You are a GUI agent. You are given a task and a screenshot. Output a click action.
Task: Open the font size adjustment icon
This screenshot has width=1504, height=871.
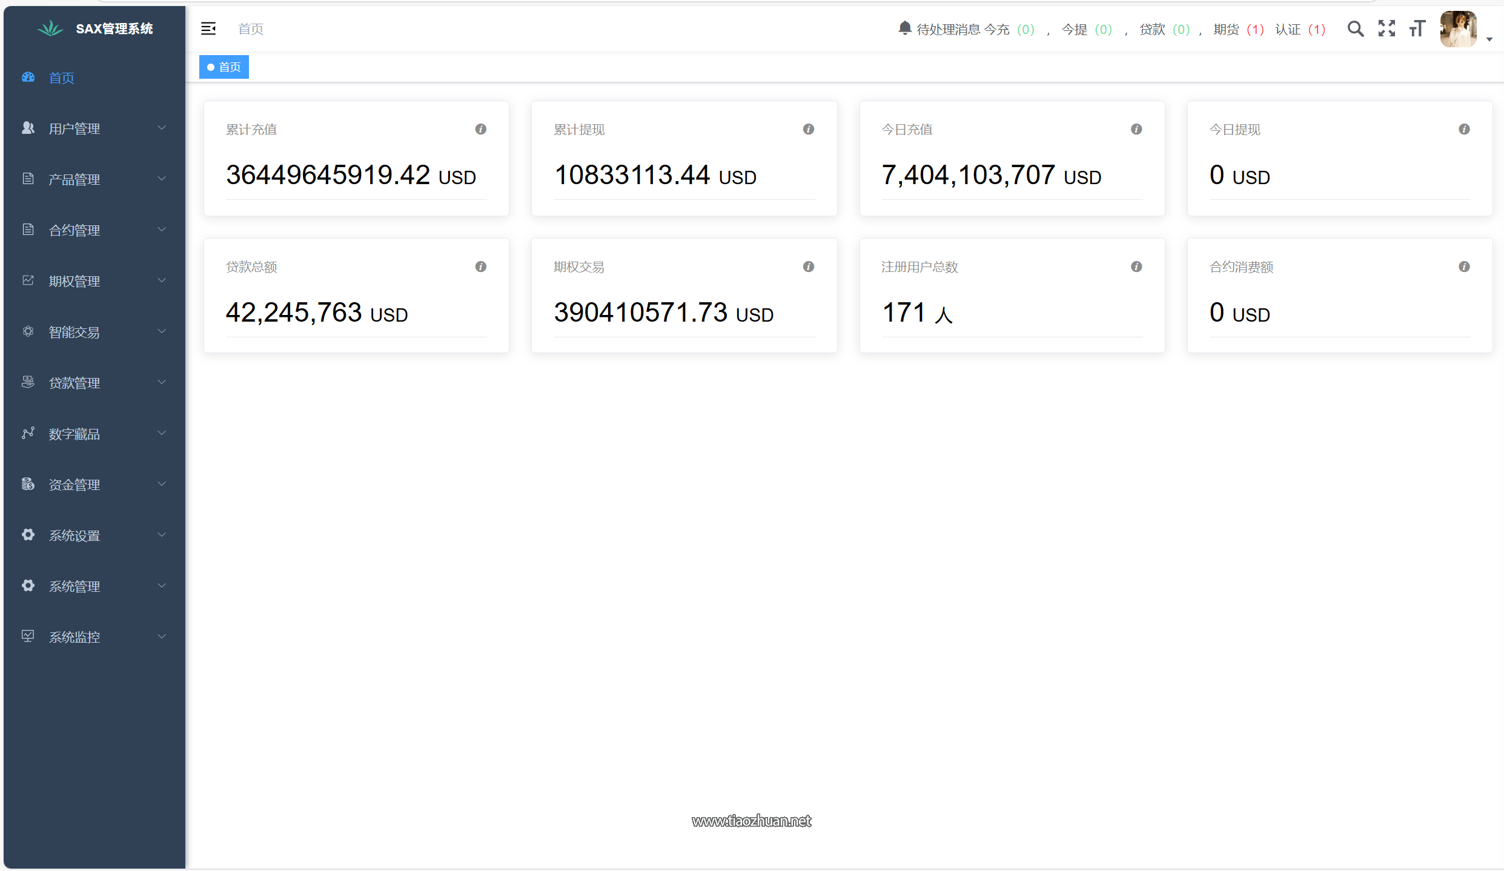point(1417,28)
